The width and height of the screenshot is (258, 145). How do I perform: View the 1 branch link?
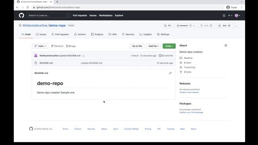click(x=57, y=46)
